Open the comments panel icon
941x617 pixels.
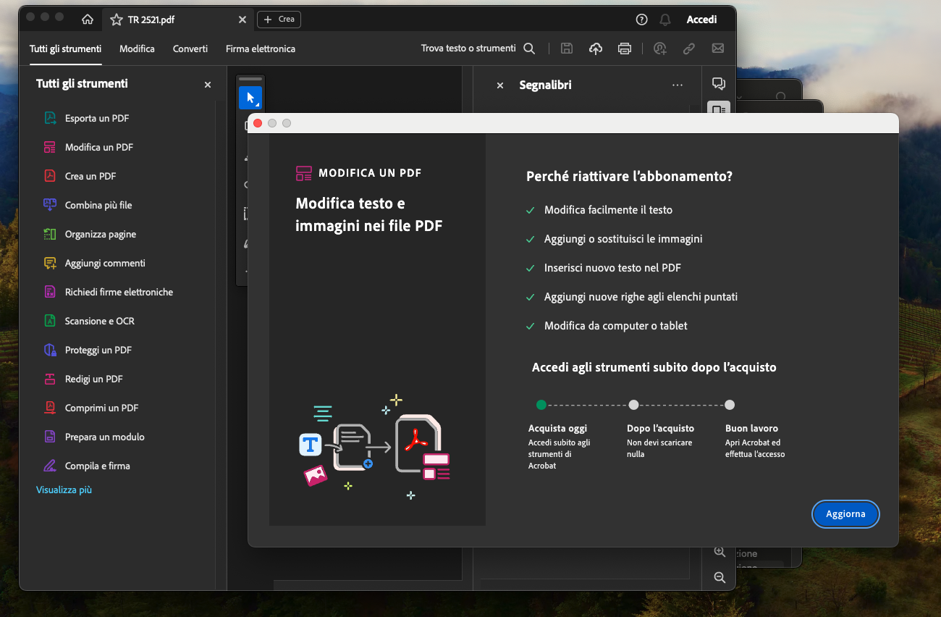tap(719, 83)
